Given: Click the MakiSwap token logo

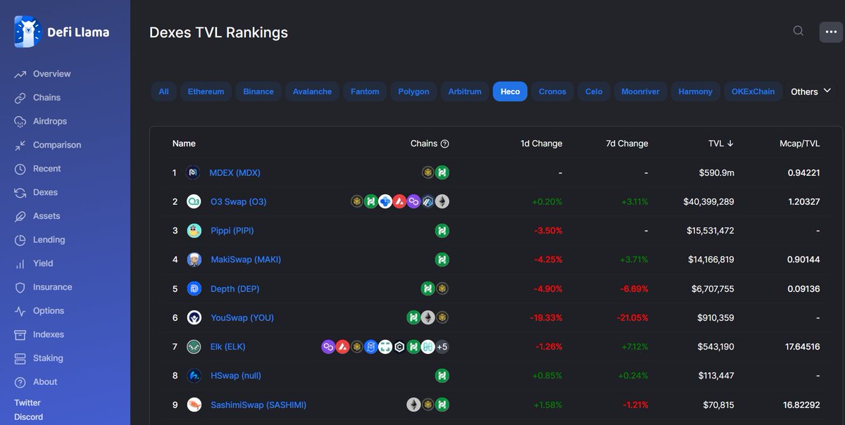Looking at the screenshot, I should coord(194,260).
